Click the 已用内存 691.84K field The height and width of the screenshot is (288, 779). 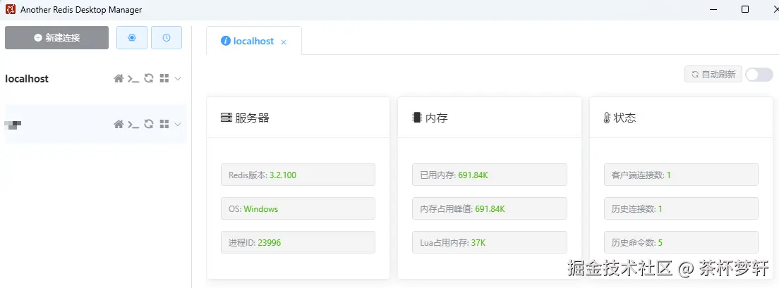coord(490,175)
